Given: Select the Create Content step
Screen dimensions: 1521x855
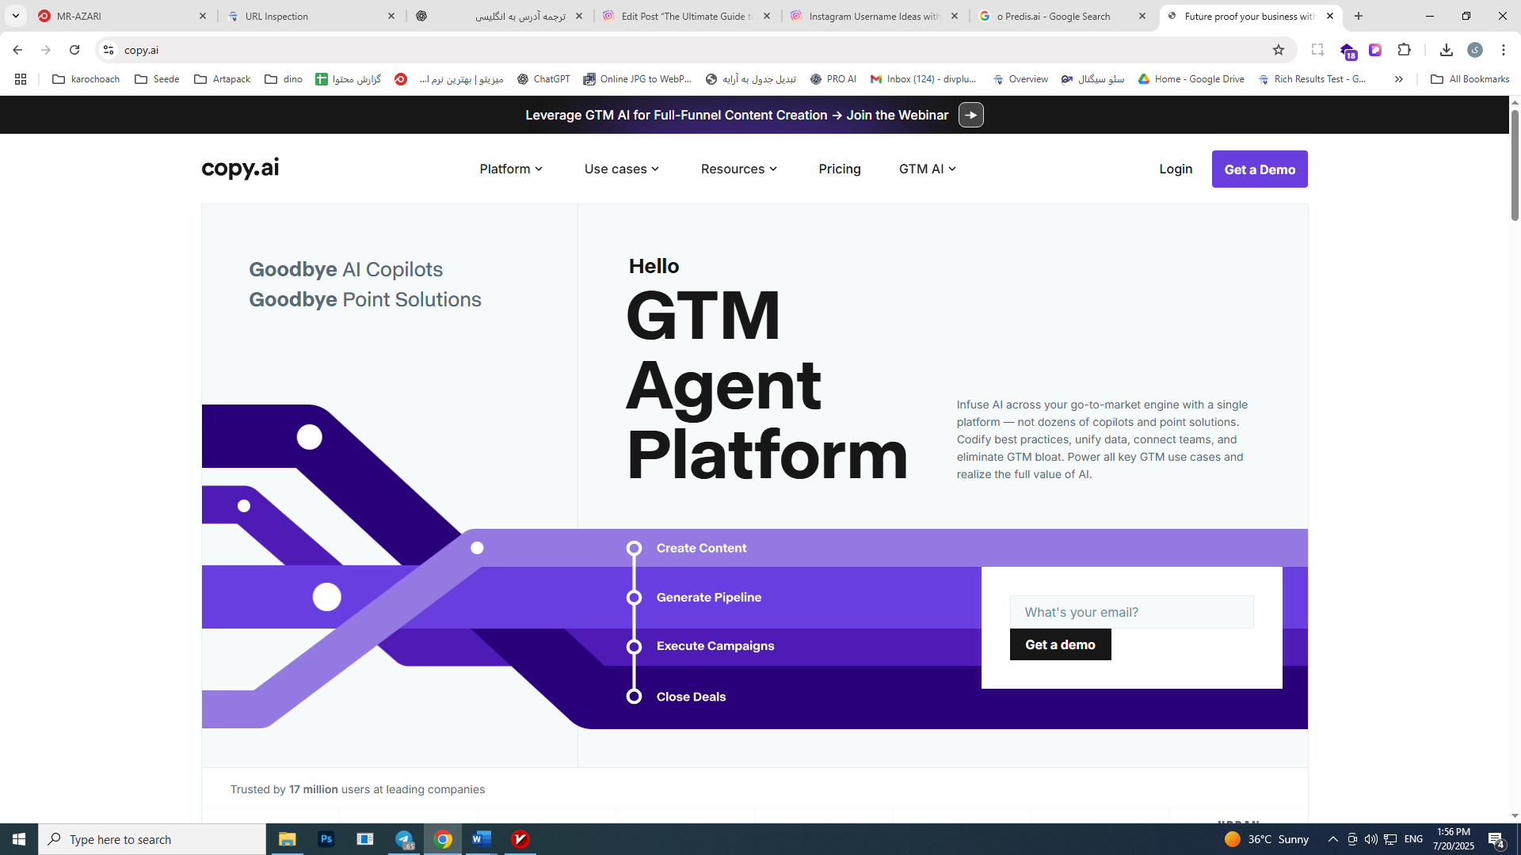Looking at the screenshot, I should click(x=701, y=548).
